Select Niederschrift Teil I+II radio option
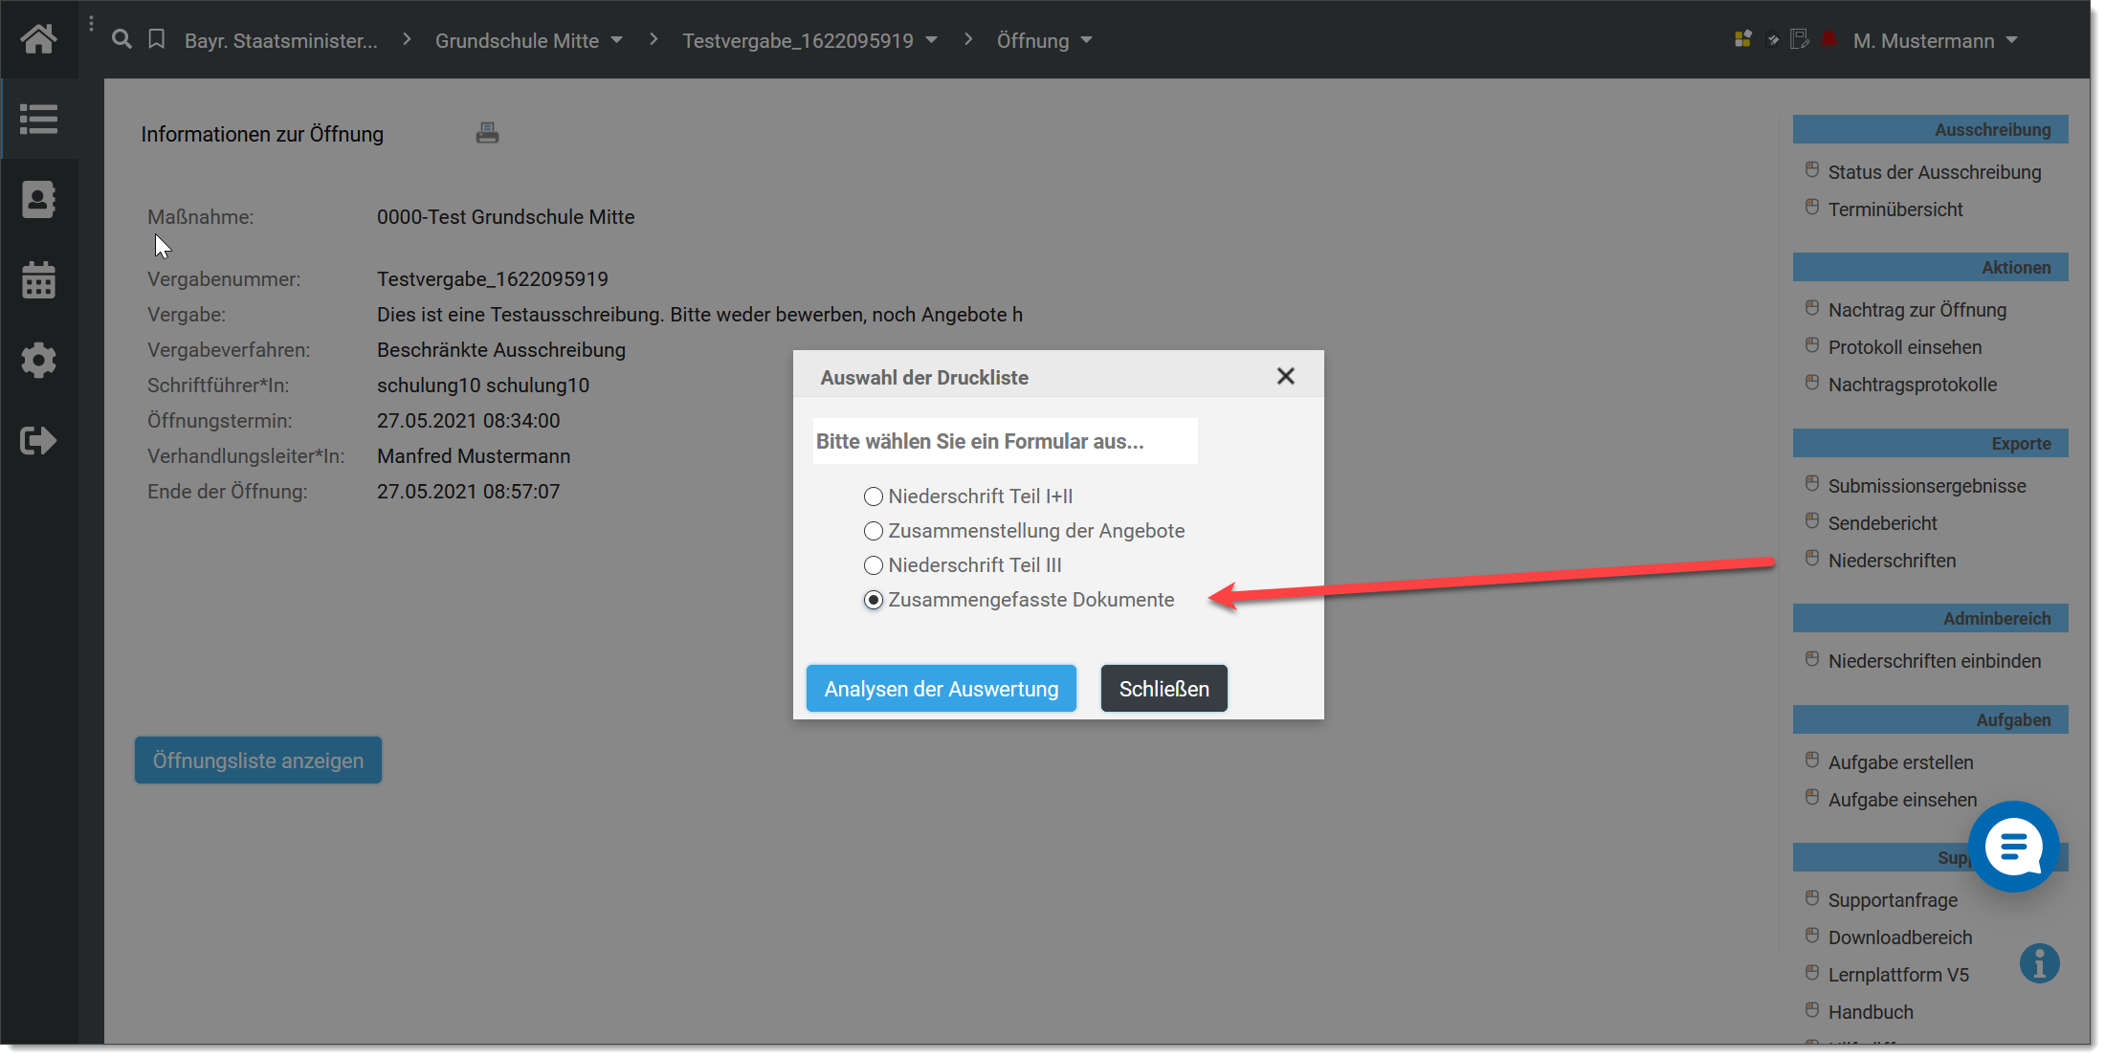The width and height of the screenshot is (2105, 1059). point(873,496)
